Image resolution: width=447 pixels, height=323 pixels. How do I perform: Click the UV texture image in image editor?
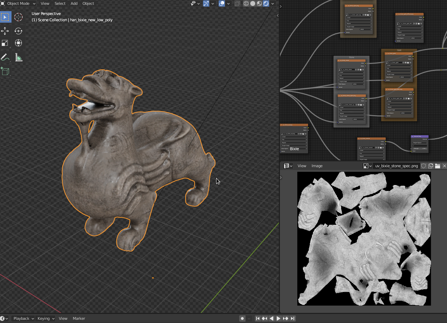tap(364, 239)
